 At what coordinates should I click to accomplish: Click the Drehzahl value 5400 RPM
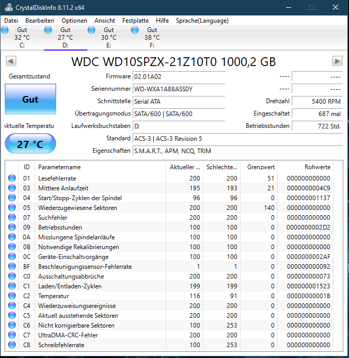[x=317, y=102]
